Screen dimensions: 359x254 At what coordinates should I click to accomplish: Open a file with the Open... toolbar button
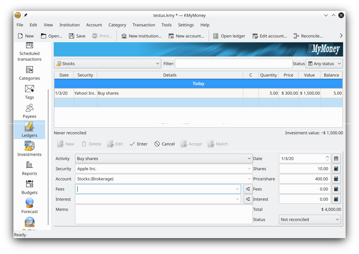(52, 36)
